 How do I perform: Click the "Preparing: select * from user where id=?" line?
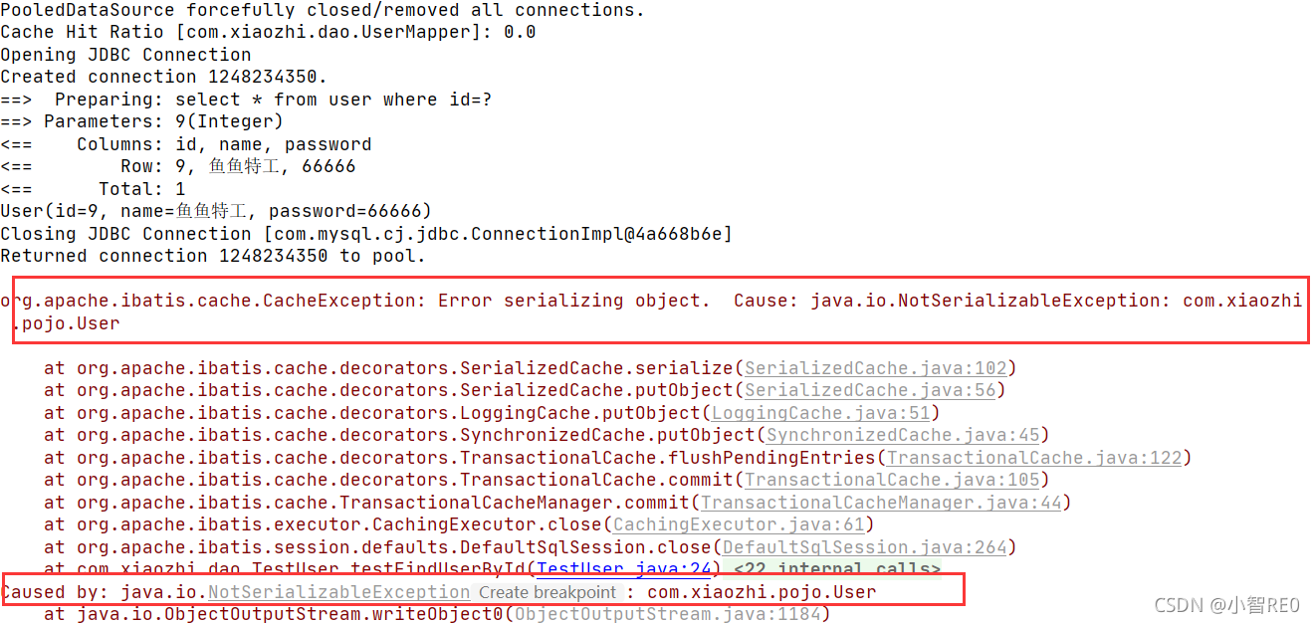tap(246, 100)
